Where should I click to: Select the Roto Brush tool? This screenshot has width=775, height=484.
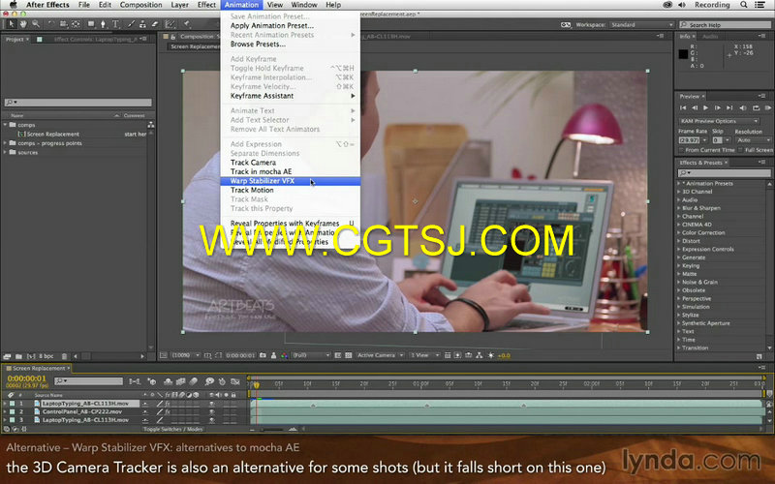[170, 23]
